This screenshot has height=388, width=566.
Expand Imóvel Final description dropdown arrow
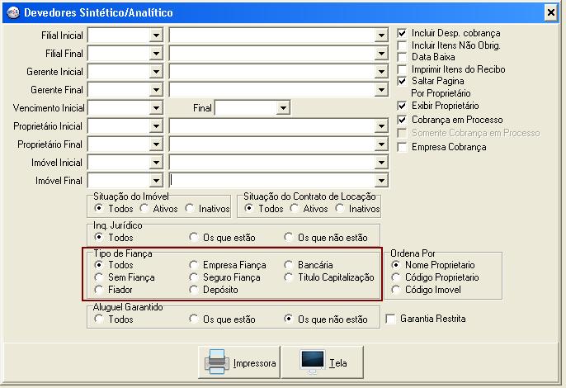point(381,180)
